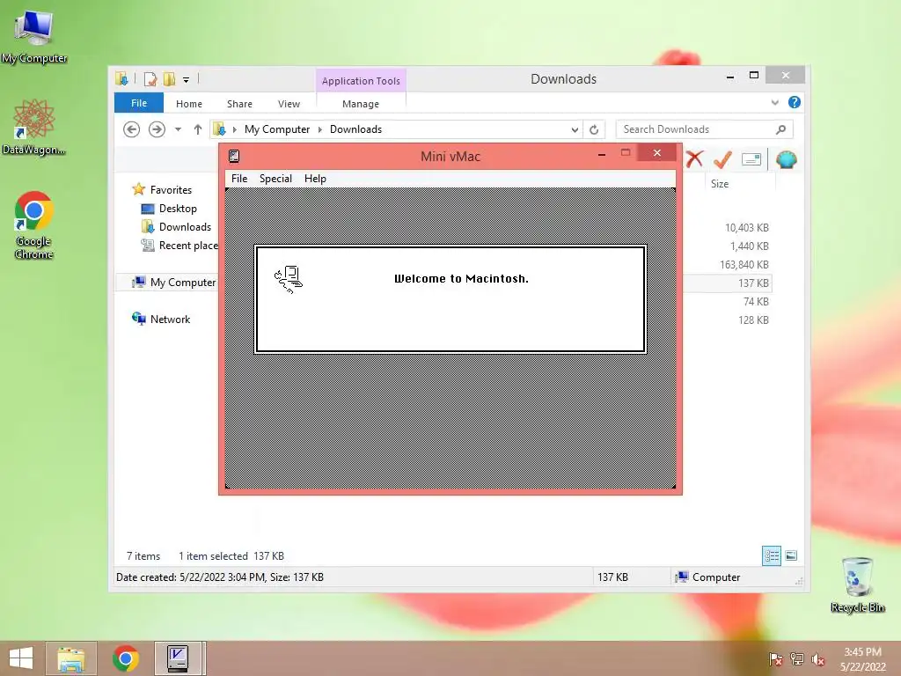The width and height of the screenshot is (901, 676).
Task: Open network status tray icon
Action: (x=797, y=659)
